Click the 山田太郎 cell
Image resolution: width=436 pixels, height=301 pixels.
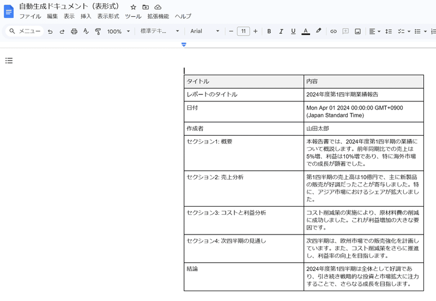pos(364,129)
